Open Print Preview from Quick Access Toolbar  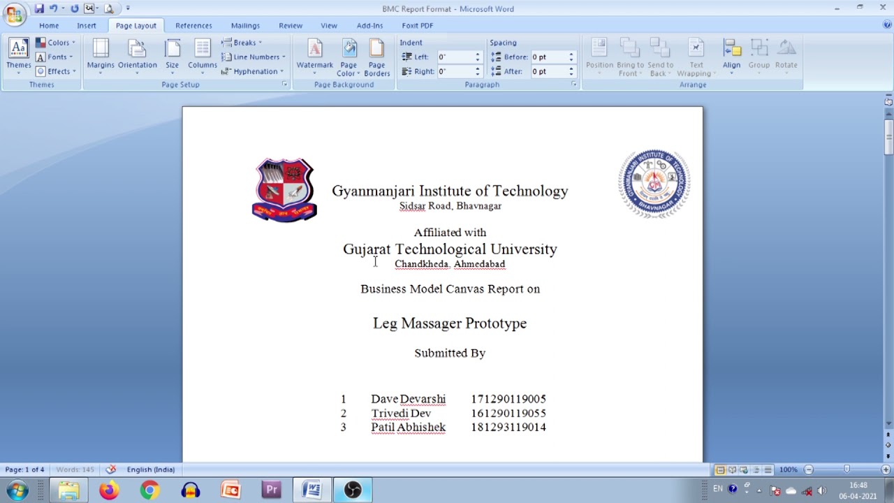pyautogui.click(x=108, y=8)
